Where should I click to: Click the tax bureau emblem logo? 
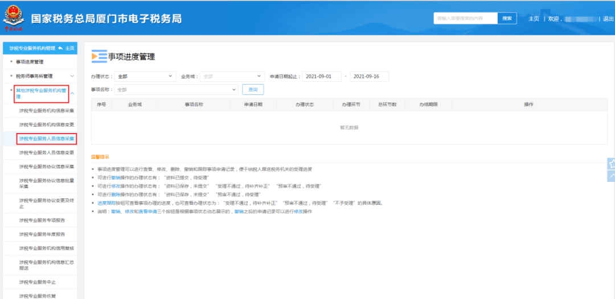13,18
